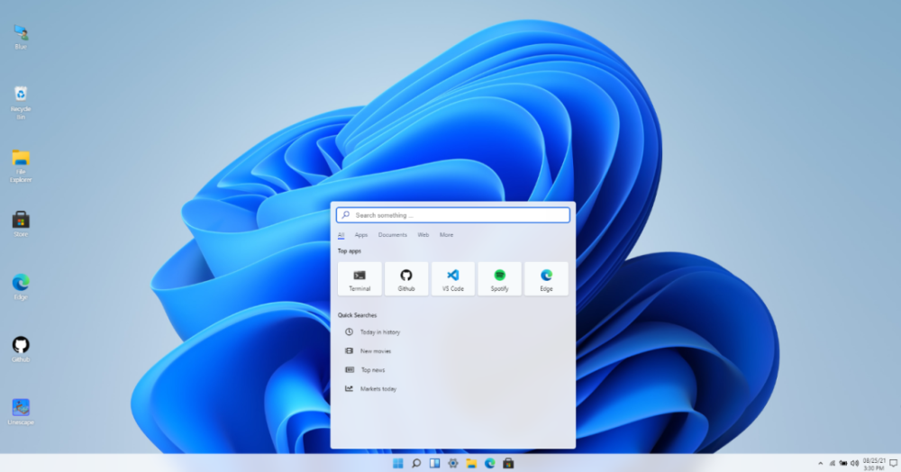The height and width of the screenshot is (472, 901).
Task: Open the Store shortcut on the desktop
Action: tap(21, 222)
